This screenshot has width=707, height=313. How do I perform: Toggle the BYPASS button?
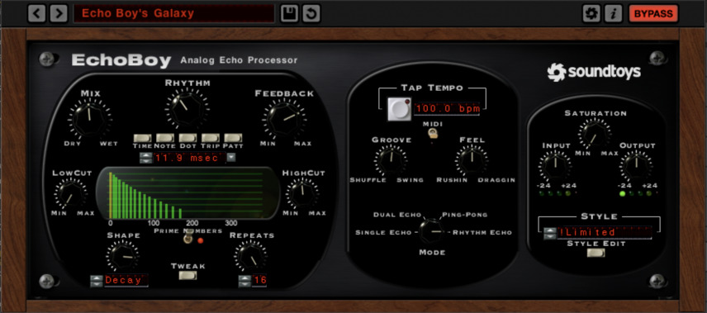[653, 13]
